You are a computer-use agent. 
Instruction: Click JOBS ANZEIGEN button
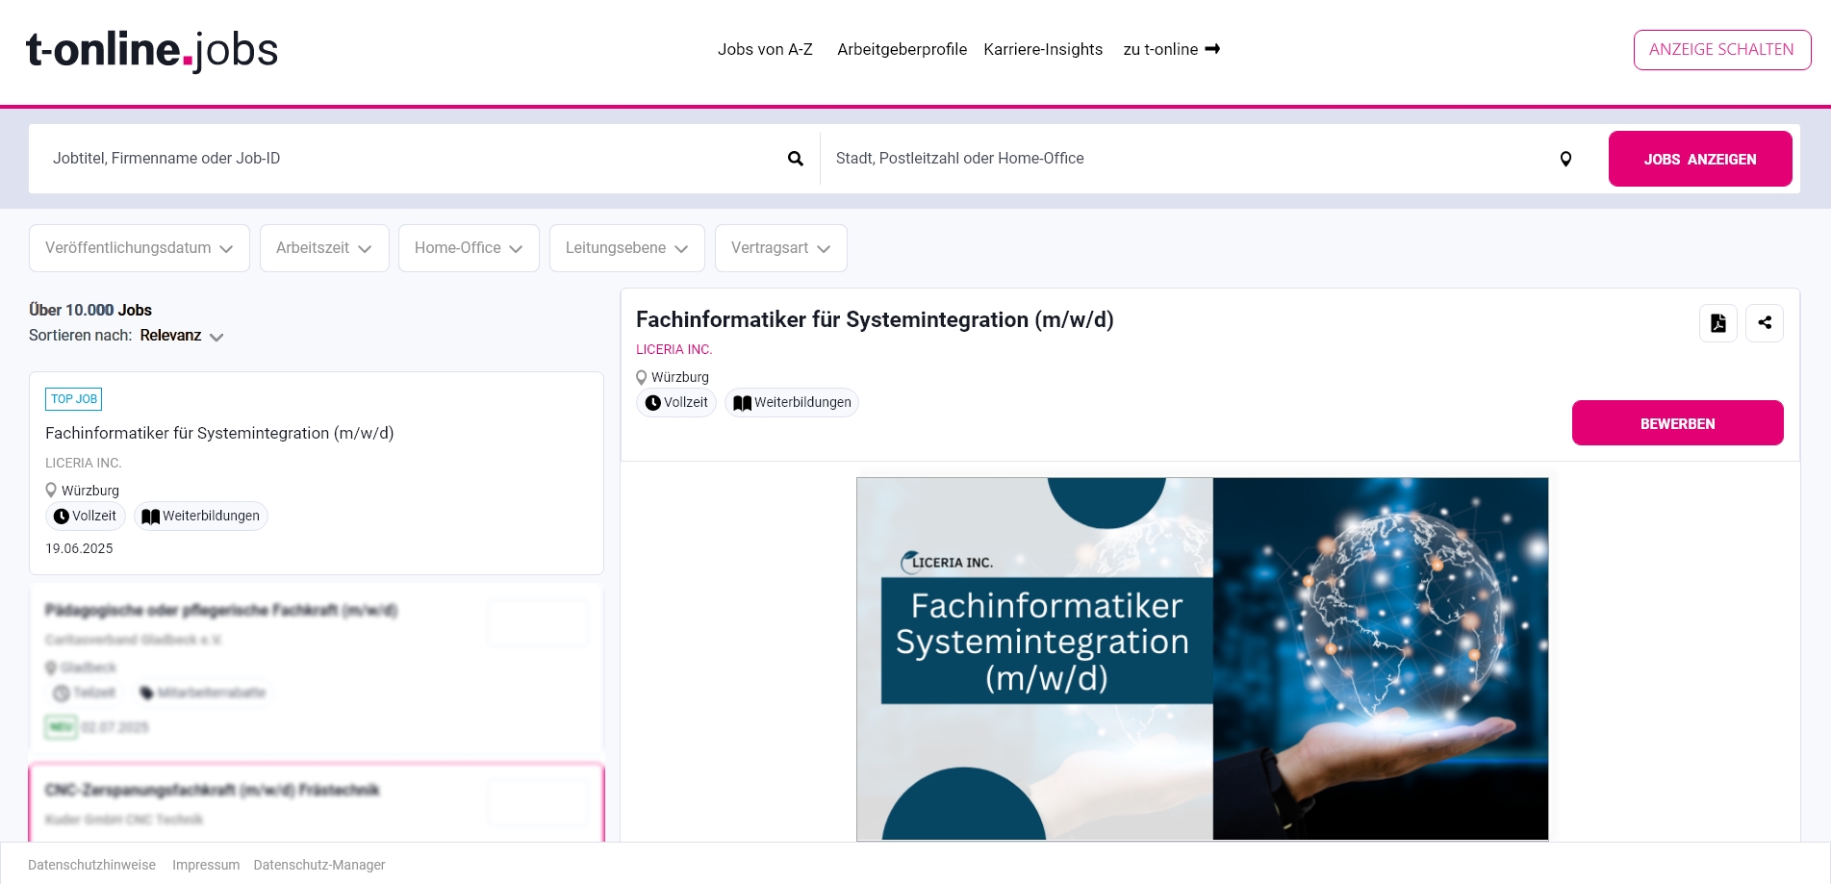click(x=1700, y=159)
